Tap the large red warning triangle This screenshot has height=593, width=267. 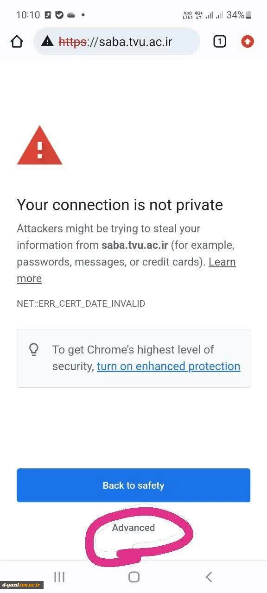pyautogui.click(x=40, y=145)
